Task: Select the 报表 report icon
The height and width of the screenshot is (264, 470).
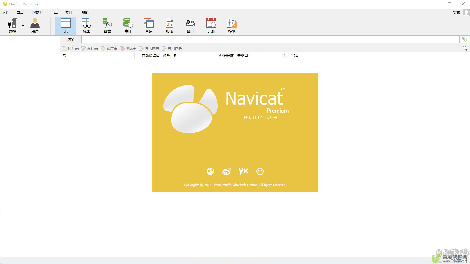Action: point(170,26)
